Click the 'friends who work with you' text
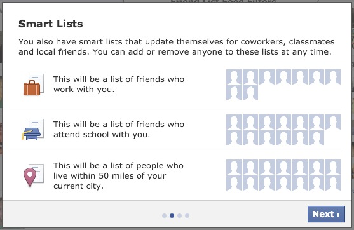Image resolution: width=354 pixels, height=230 pixels. 119,85
